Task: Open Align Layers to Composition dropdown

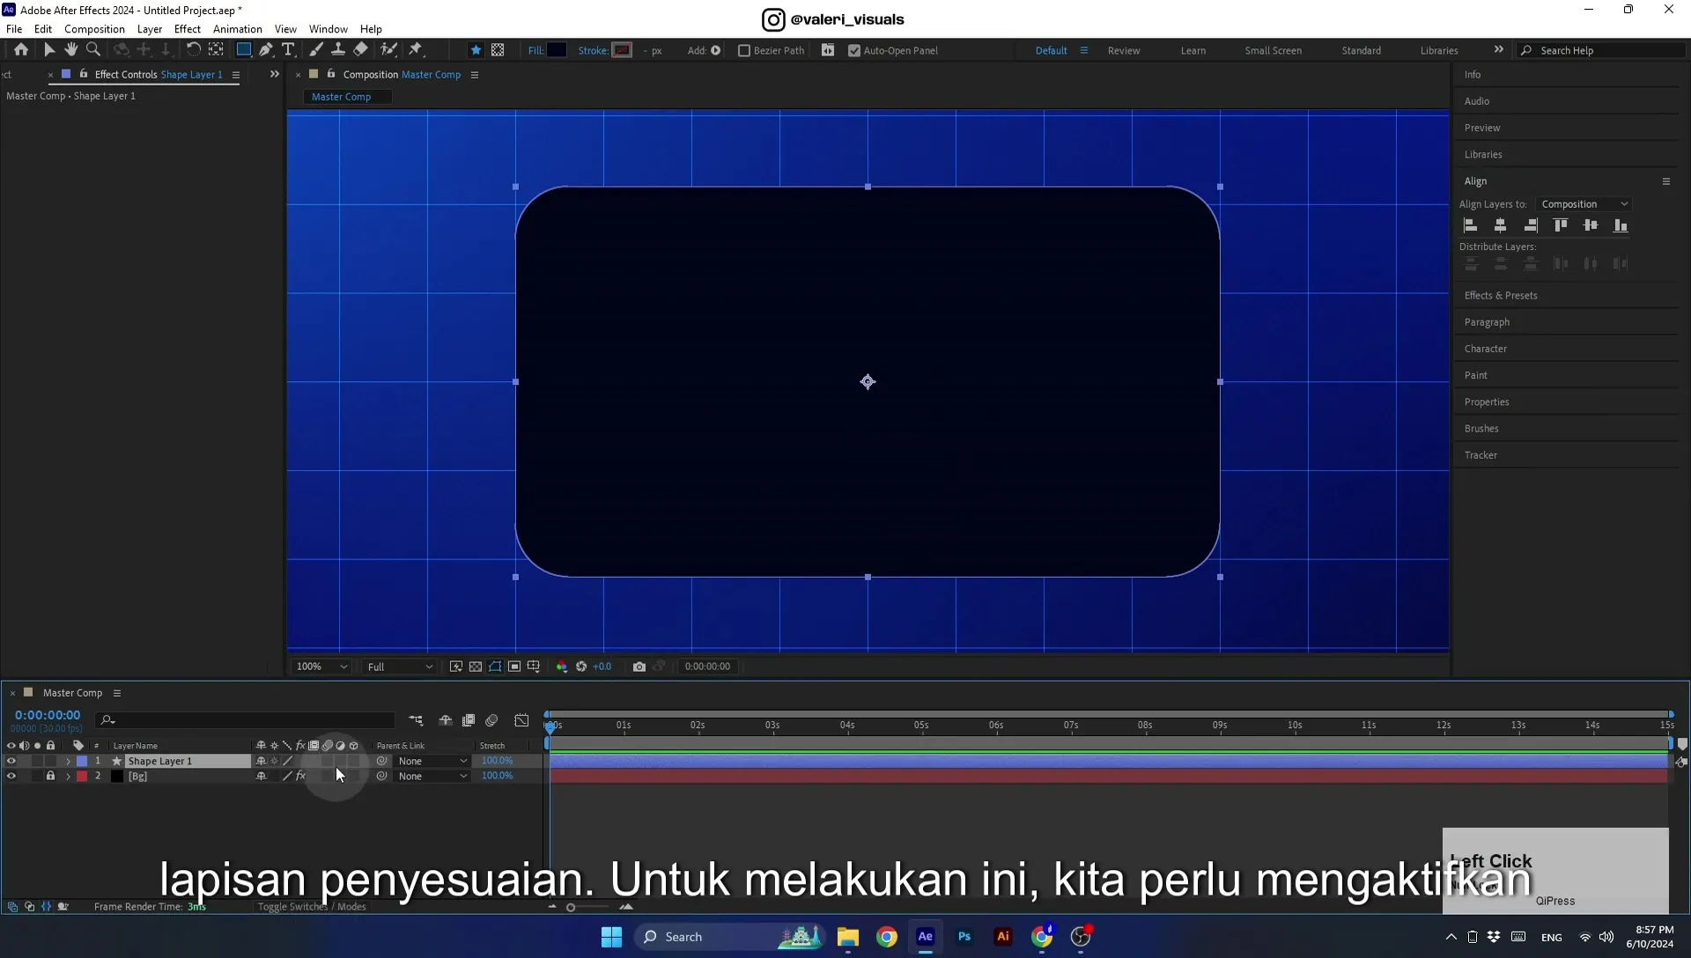Action: [1584, 204]
